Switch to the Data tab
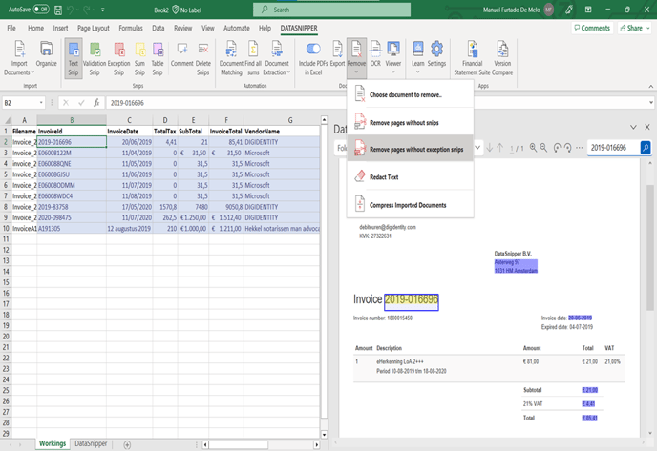This screenshot has width=657, height=451. [x=158, y=28]
